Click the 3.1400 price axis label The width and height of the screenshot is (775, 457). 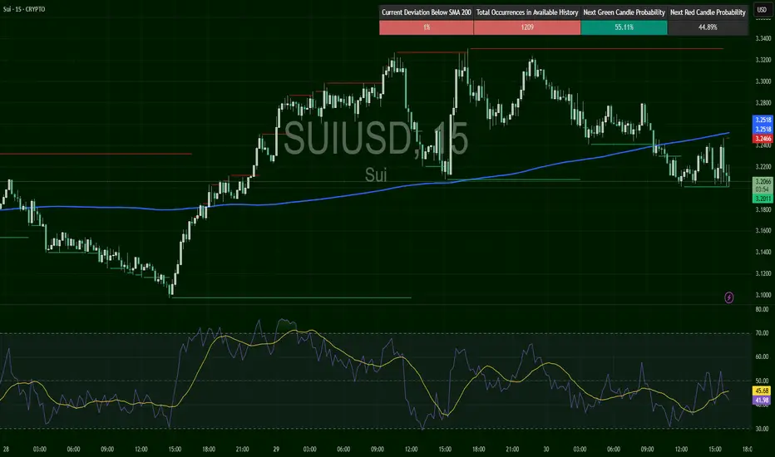[x=763, y=252]
